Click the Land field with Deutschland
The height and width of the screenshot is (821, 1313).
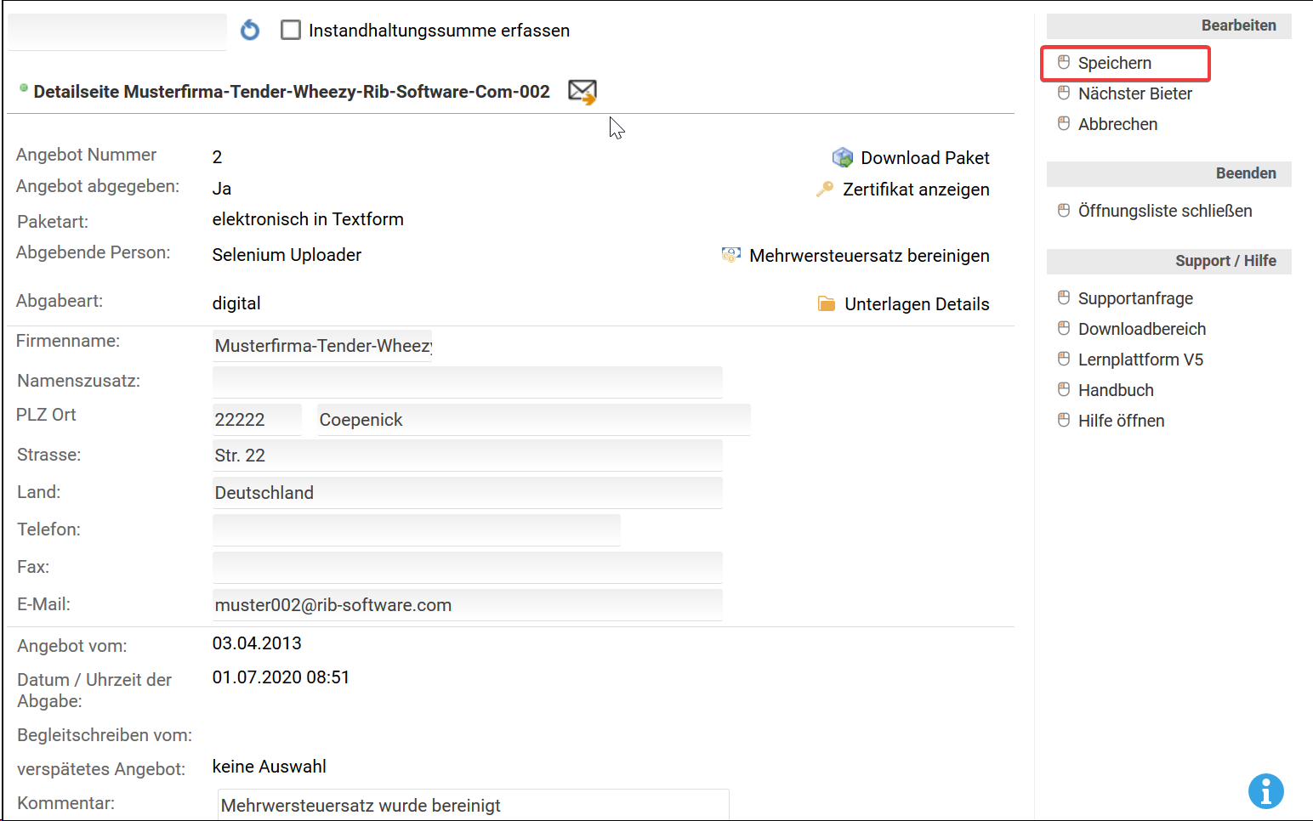(467, 493)
